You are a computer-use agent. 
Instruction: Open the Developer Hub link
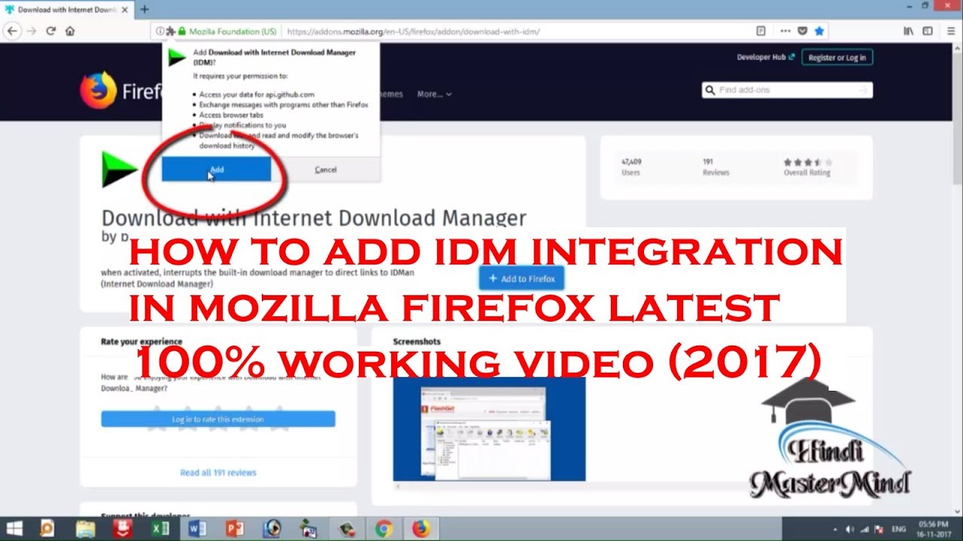click(765, 57)
